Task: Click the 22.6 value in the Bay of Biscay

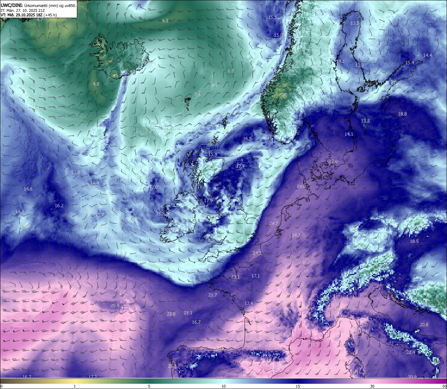Action: (171, 314)
